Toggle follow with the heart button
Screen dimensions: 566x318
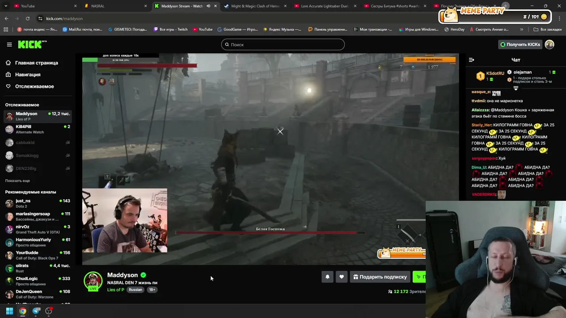[x=341, y=277]
